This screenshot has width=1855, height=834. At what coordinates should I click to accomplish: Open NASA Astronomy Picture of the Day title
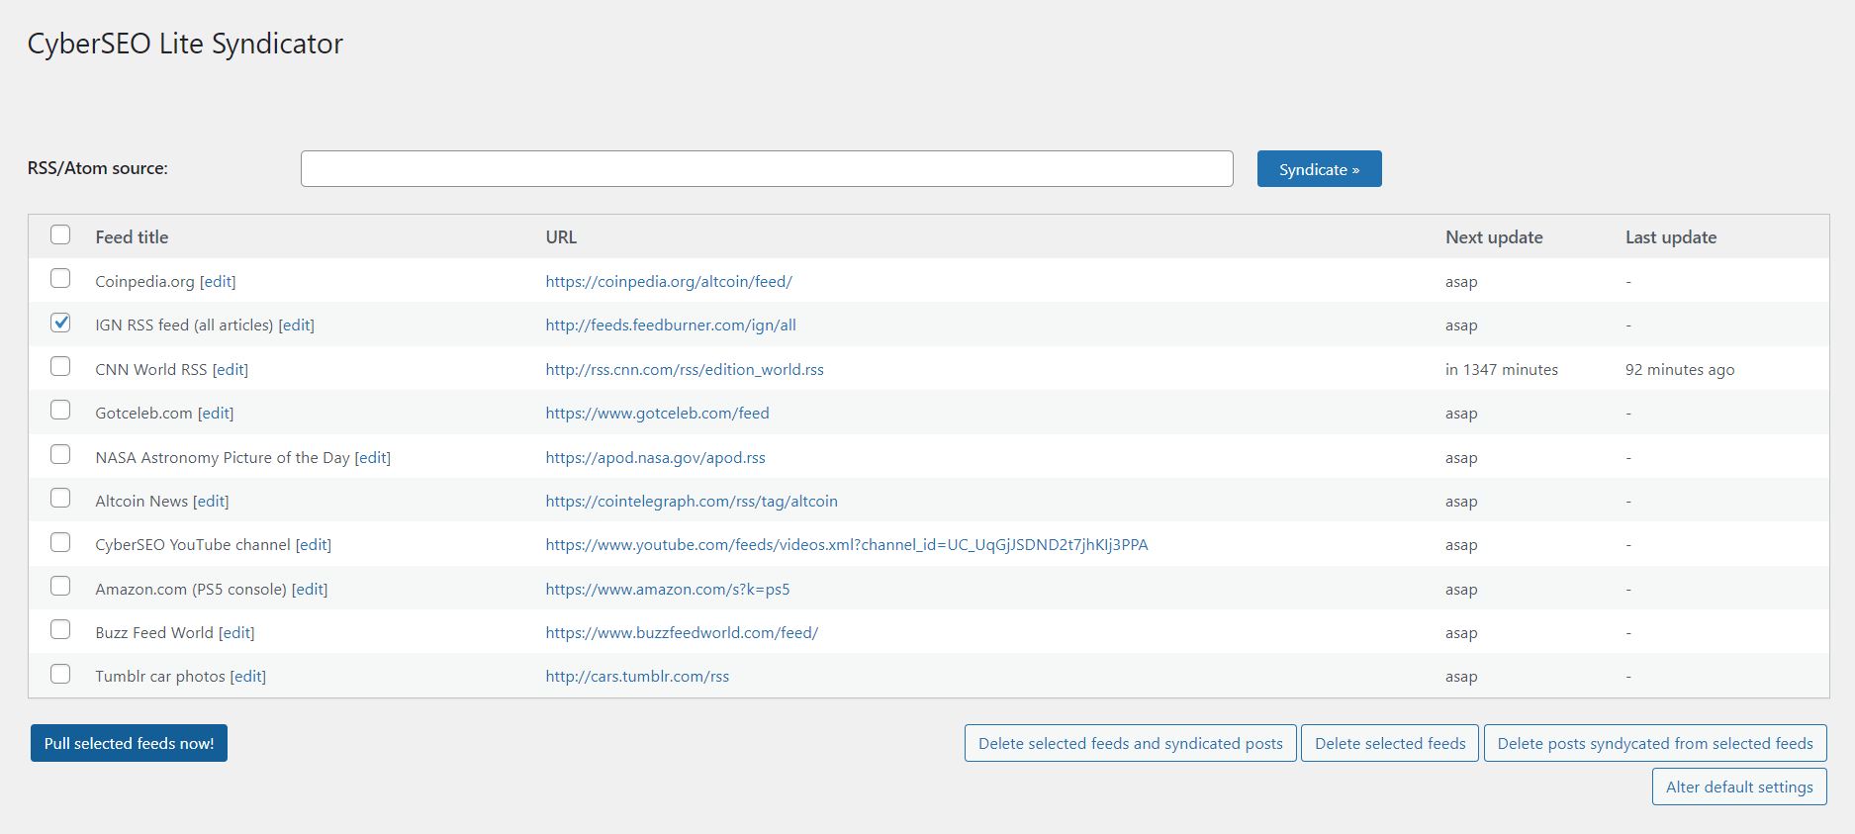(223, 457)
